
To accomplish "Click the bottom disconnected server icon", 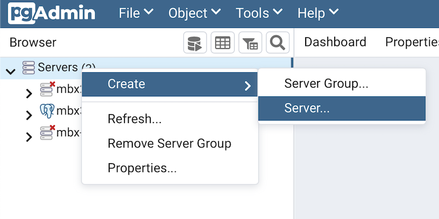I will tap(47, 132).
